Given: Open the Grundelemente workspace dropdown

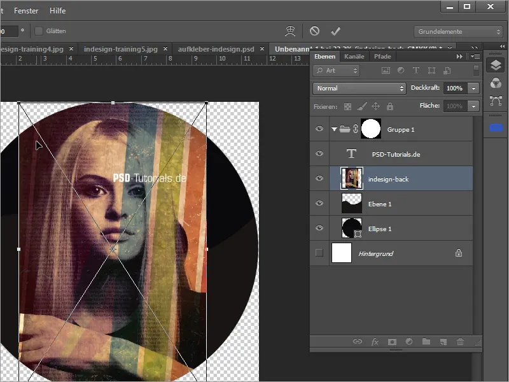Looking at the screenshot, I should [x=459, y=31].
